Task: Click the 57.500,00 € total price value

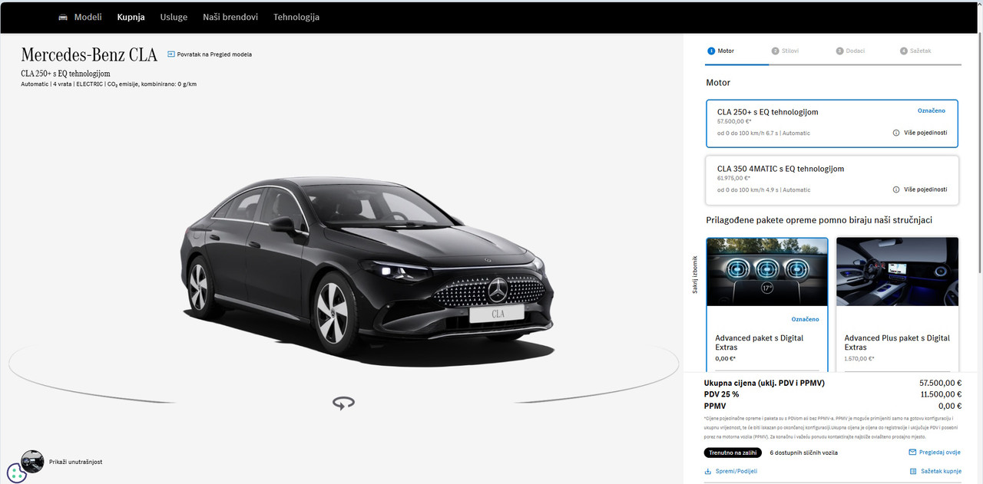Action: (x=940, y=383)
